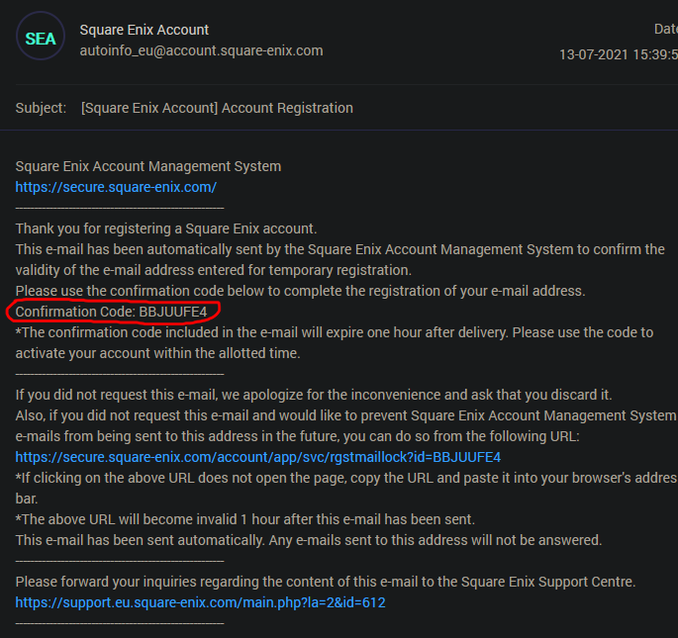This screenshot has height=638, width=678.
Task: Click the SEA sender avatar icon
Action: 41,40
